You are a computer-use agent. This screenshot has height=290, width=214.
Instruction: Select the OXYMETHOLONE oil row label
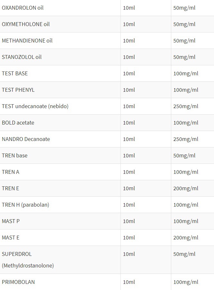[26, 24]
